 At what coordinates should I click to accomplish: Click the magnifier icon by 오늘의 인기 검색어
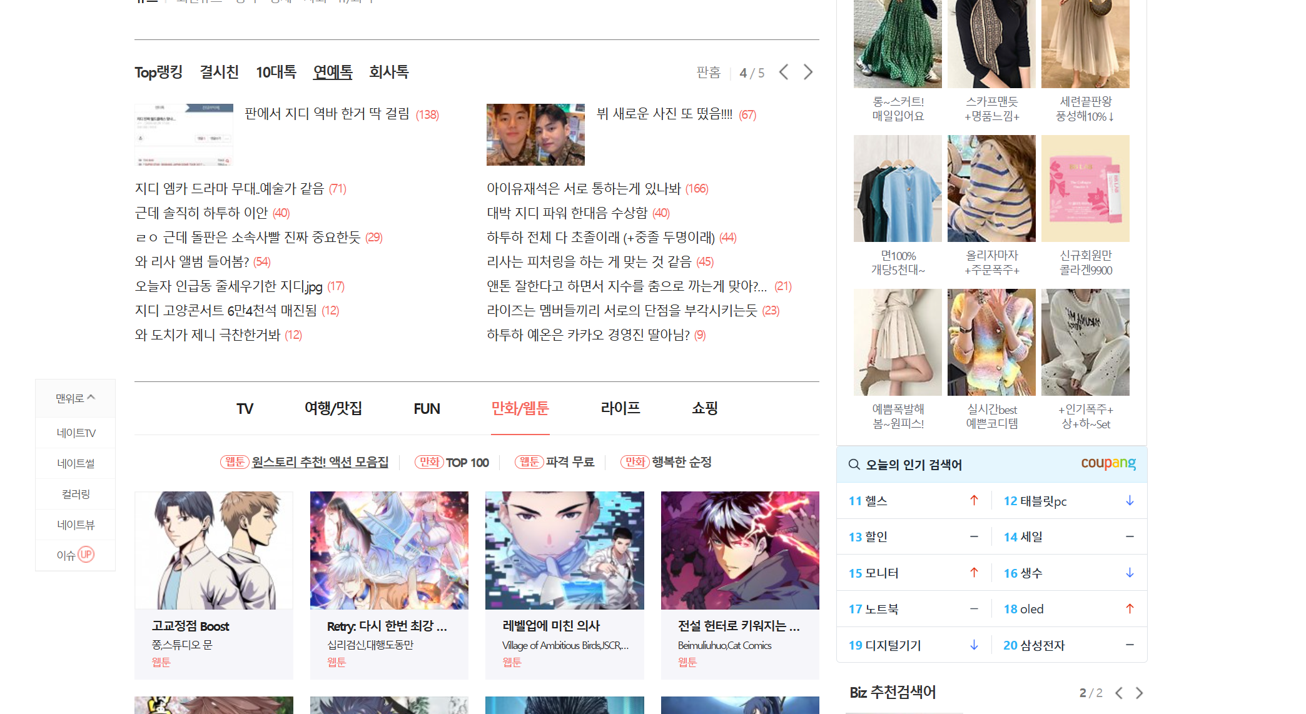854,465
